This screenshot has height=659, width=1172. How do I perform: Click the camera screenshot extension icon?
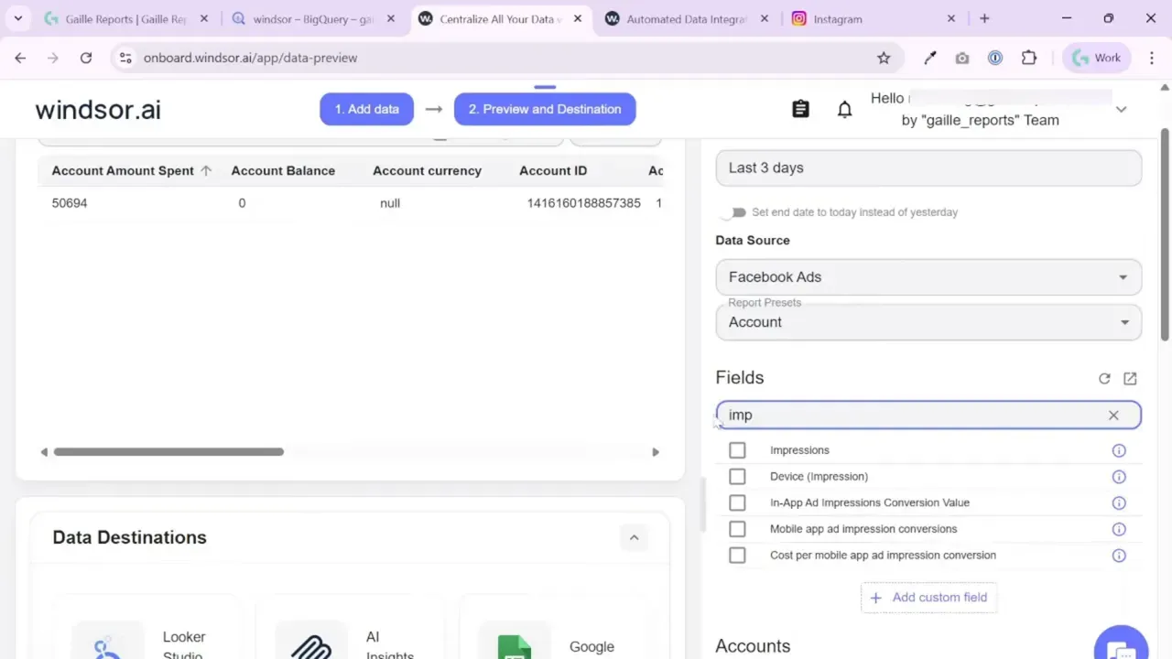[x=962, y=58]
